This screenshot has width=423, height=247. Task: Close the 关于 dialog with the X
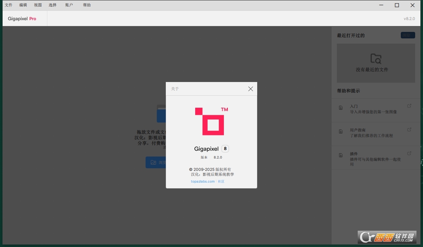pyautogui.click(x=251, y=89)
